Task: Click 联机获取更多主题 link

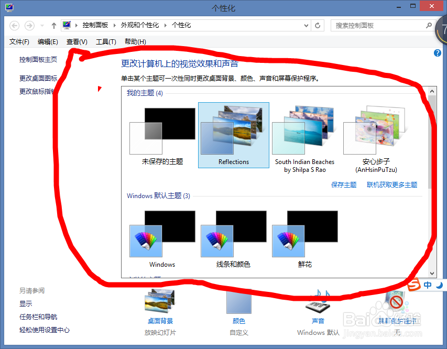Action: 392,185
